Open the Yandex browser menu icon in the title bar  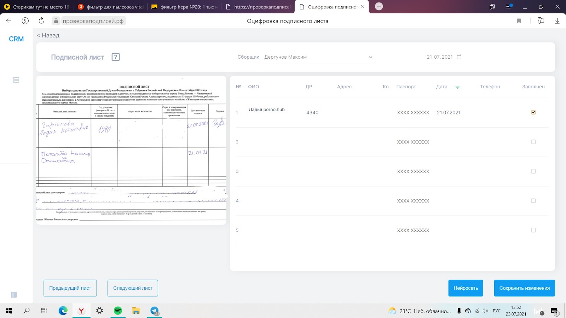[x=509, y=6]
